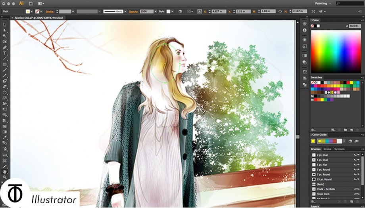This screenshot has width=365, height=208.
Task: Select the Magic Wand tool
Action: click(x=4, y=36)
